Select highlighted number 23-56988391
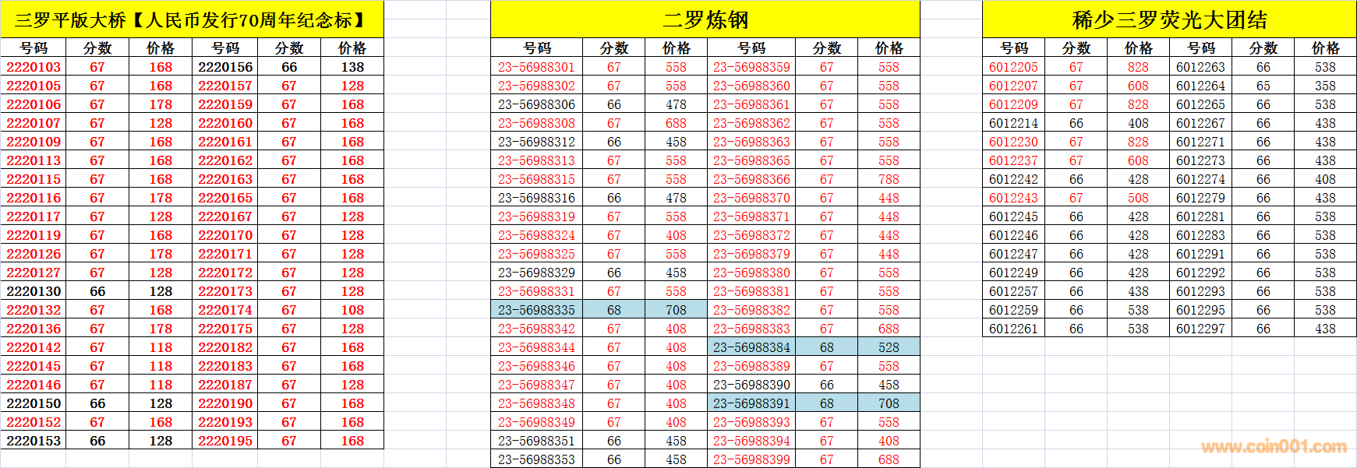1357x468 pixels. tap(751, 403)
